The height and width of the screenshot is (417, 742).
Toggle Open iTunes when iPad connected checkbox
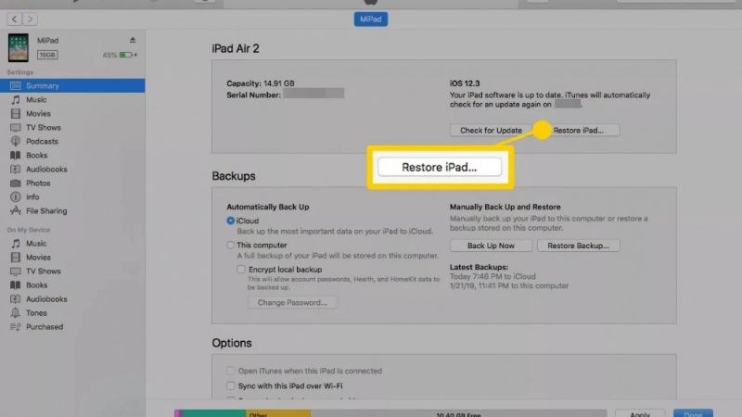[x=230, y=371]
